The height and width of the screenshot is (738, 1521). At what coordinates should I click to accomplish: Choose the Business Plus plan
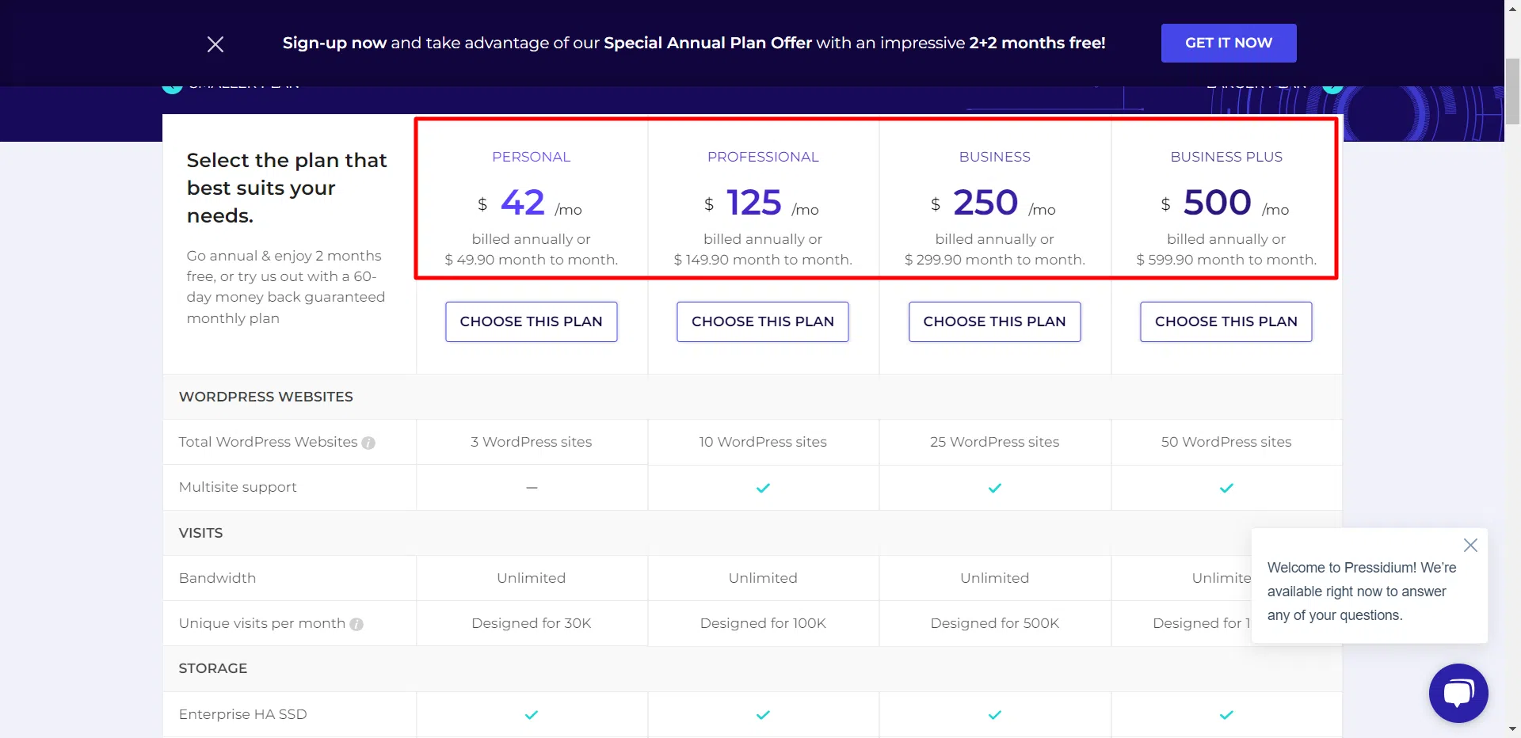[1226, 321]
